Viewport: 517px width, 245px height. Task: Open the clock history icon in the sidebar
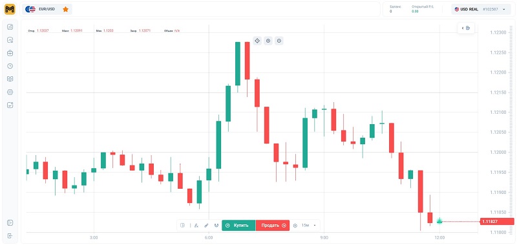pos(10,66)
